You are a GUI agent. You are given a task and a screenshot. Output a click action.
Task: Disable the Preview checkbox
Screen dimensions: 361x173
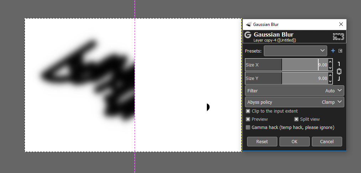tap(248, 119)
